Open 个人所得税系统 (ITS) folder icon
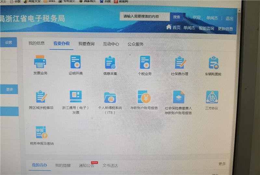The width and height of the screenshot is (260, 175). coord(110,97)
